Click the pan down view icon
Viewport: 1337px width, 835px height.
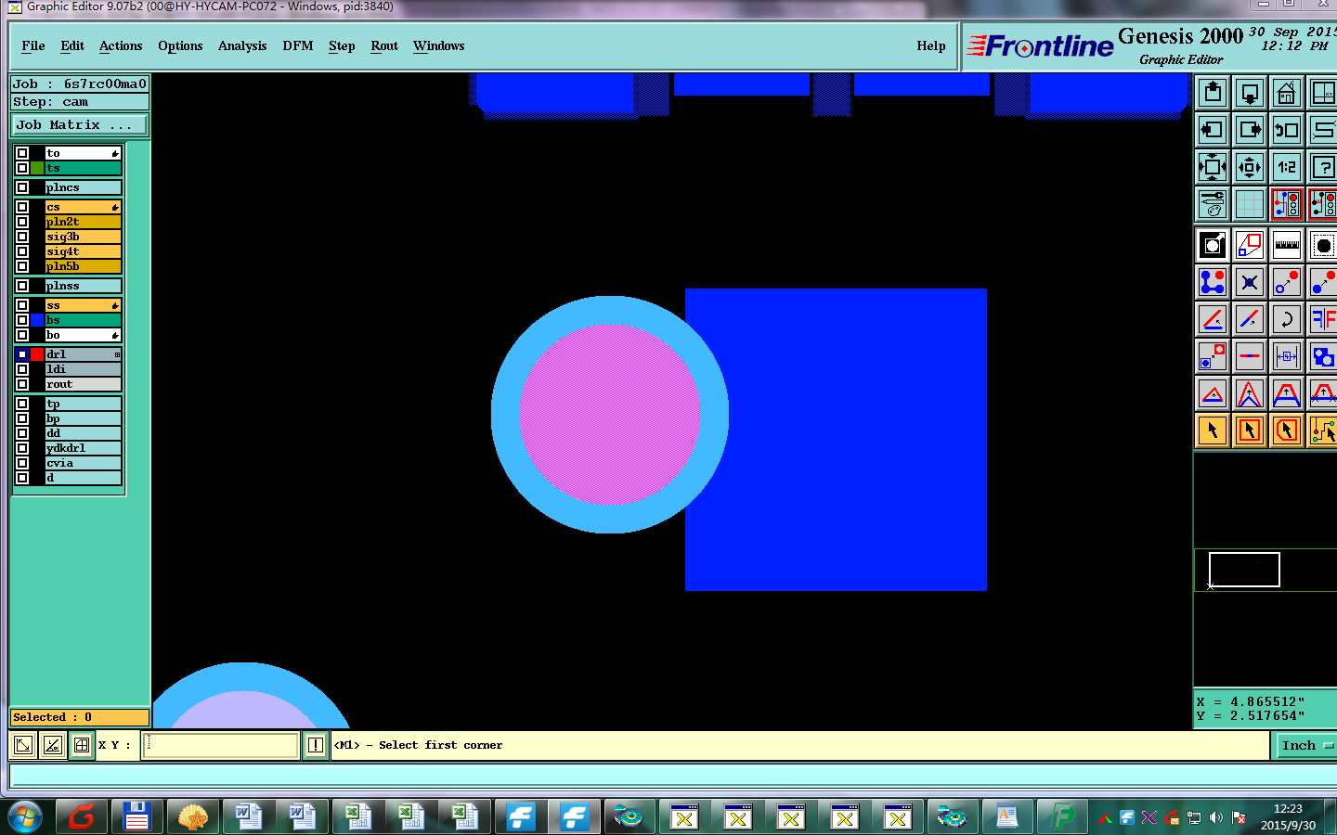(1250, 93)
